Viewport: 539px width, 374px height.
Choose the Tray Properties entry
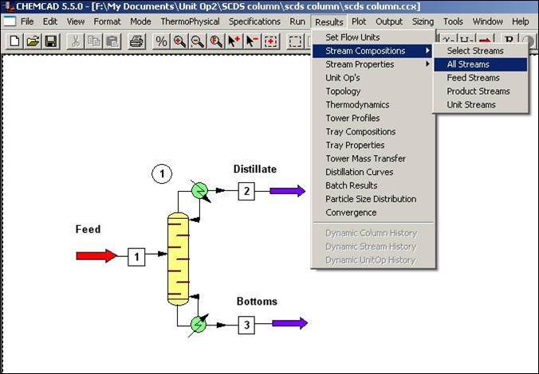pos(372,145)
